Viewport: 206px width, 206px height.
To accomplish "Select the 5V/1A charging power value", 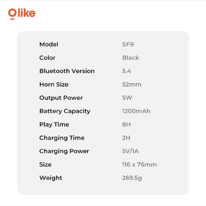I will pos(130,151).
